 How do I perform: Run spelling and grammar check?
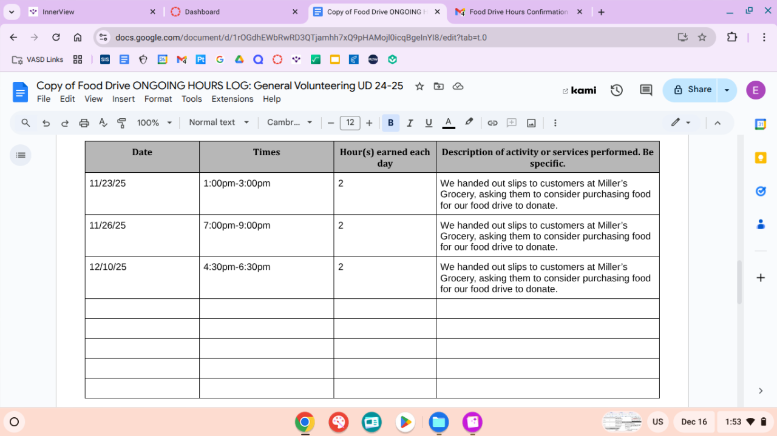(103, 122)
